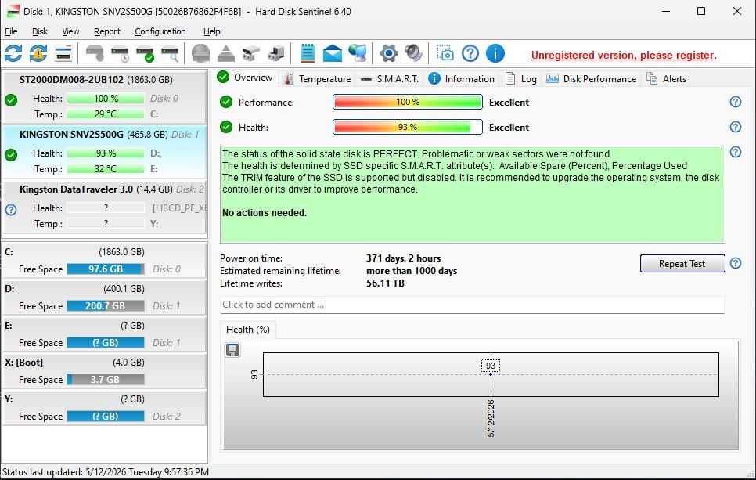Click the disk with green checkmark icon
Image resolution: width=756 pixels, height=480 pixels.
(145, 53)
